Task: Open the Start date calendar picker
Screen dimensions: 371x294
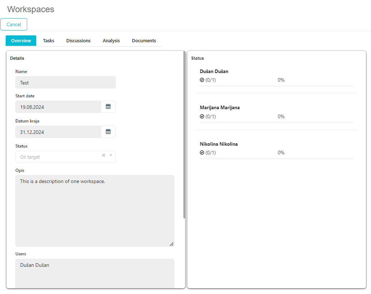Action: coord(108,107)
